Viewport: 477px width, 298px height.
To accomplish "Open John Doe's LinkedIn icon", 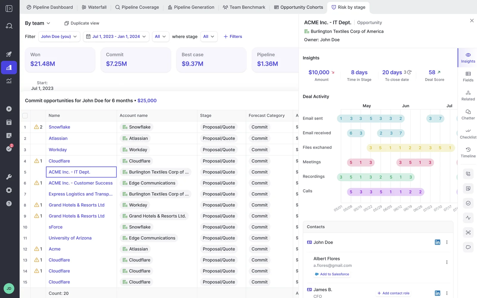I will click(x=437, y=242).
